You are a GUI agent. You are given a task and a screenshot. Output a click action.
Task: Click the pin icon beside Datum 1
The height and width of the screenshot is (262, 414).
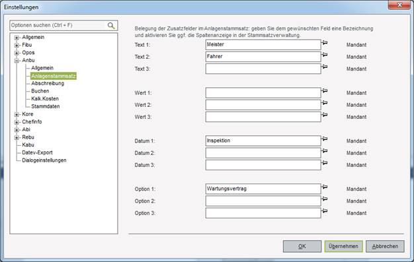click(x=325, y=139)
